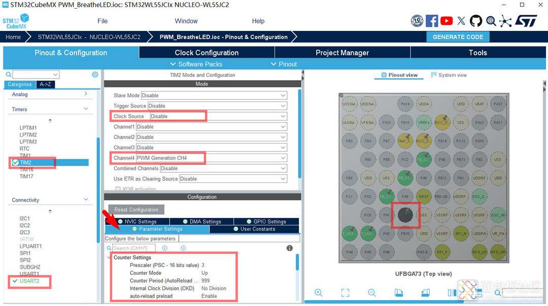Click the Reset Configuration button
Image resolution: width=548 pixels, height=306 pixels.
tap(136, 210)
